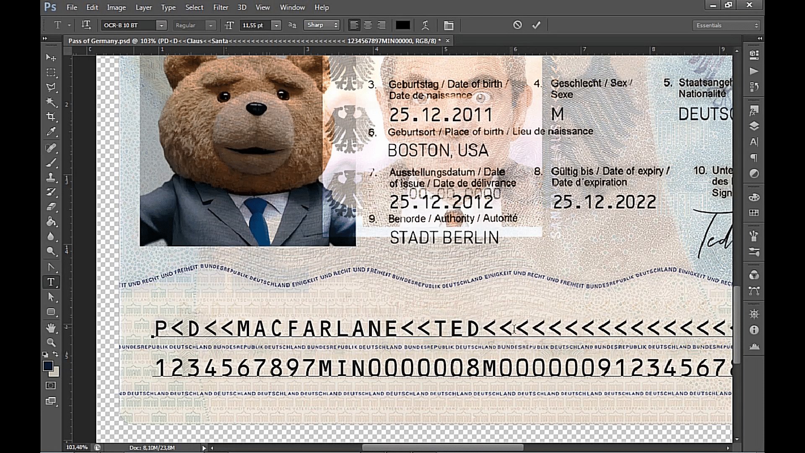Expand the status bar document info arrow
805x453 pixels.
[x=204, y=448]
